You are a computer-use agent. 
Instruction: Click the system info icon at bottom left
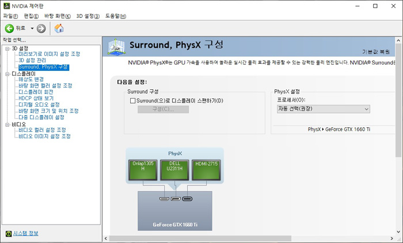point(9,233)
